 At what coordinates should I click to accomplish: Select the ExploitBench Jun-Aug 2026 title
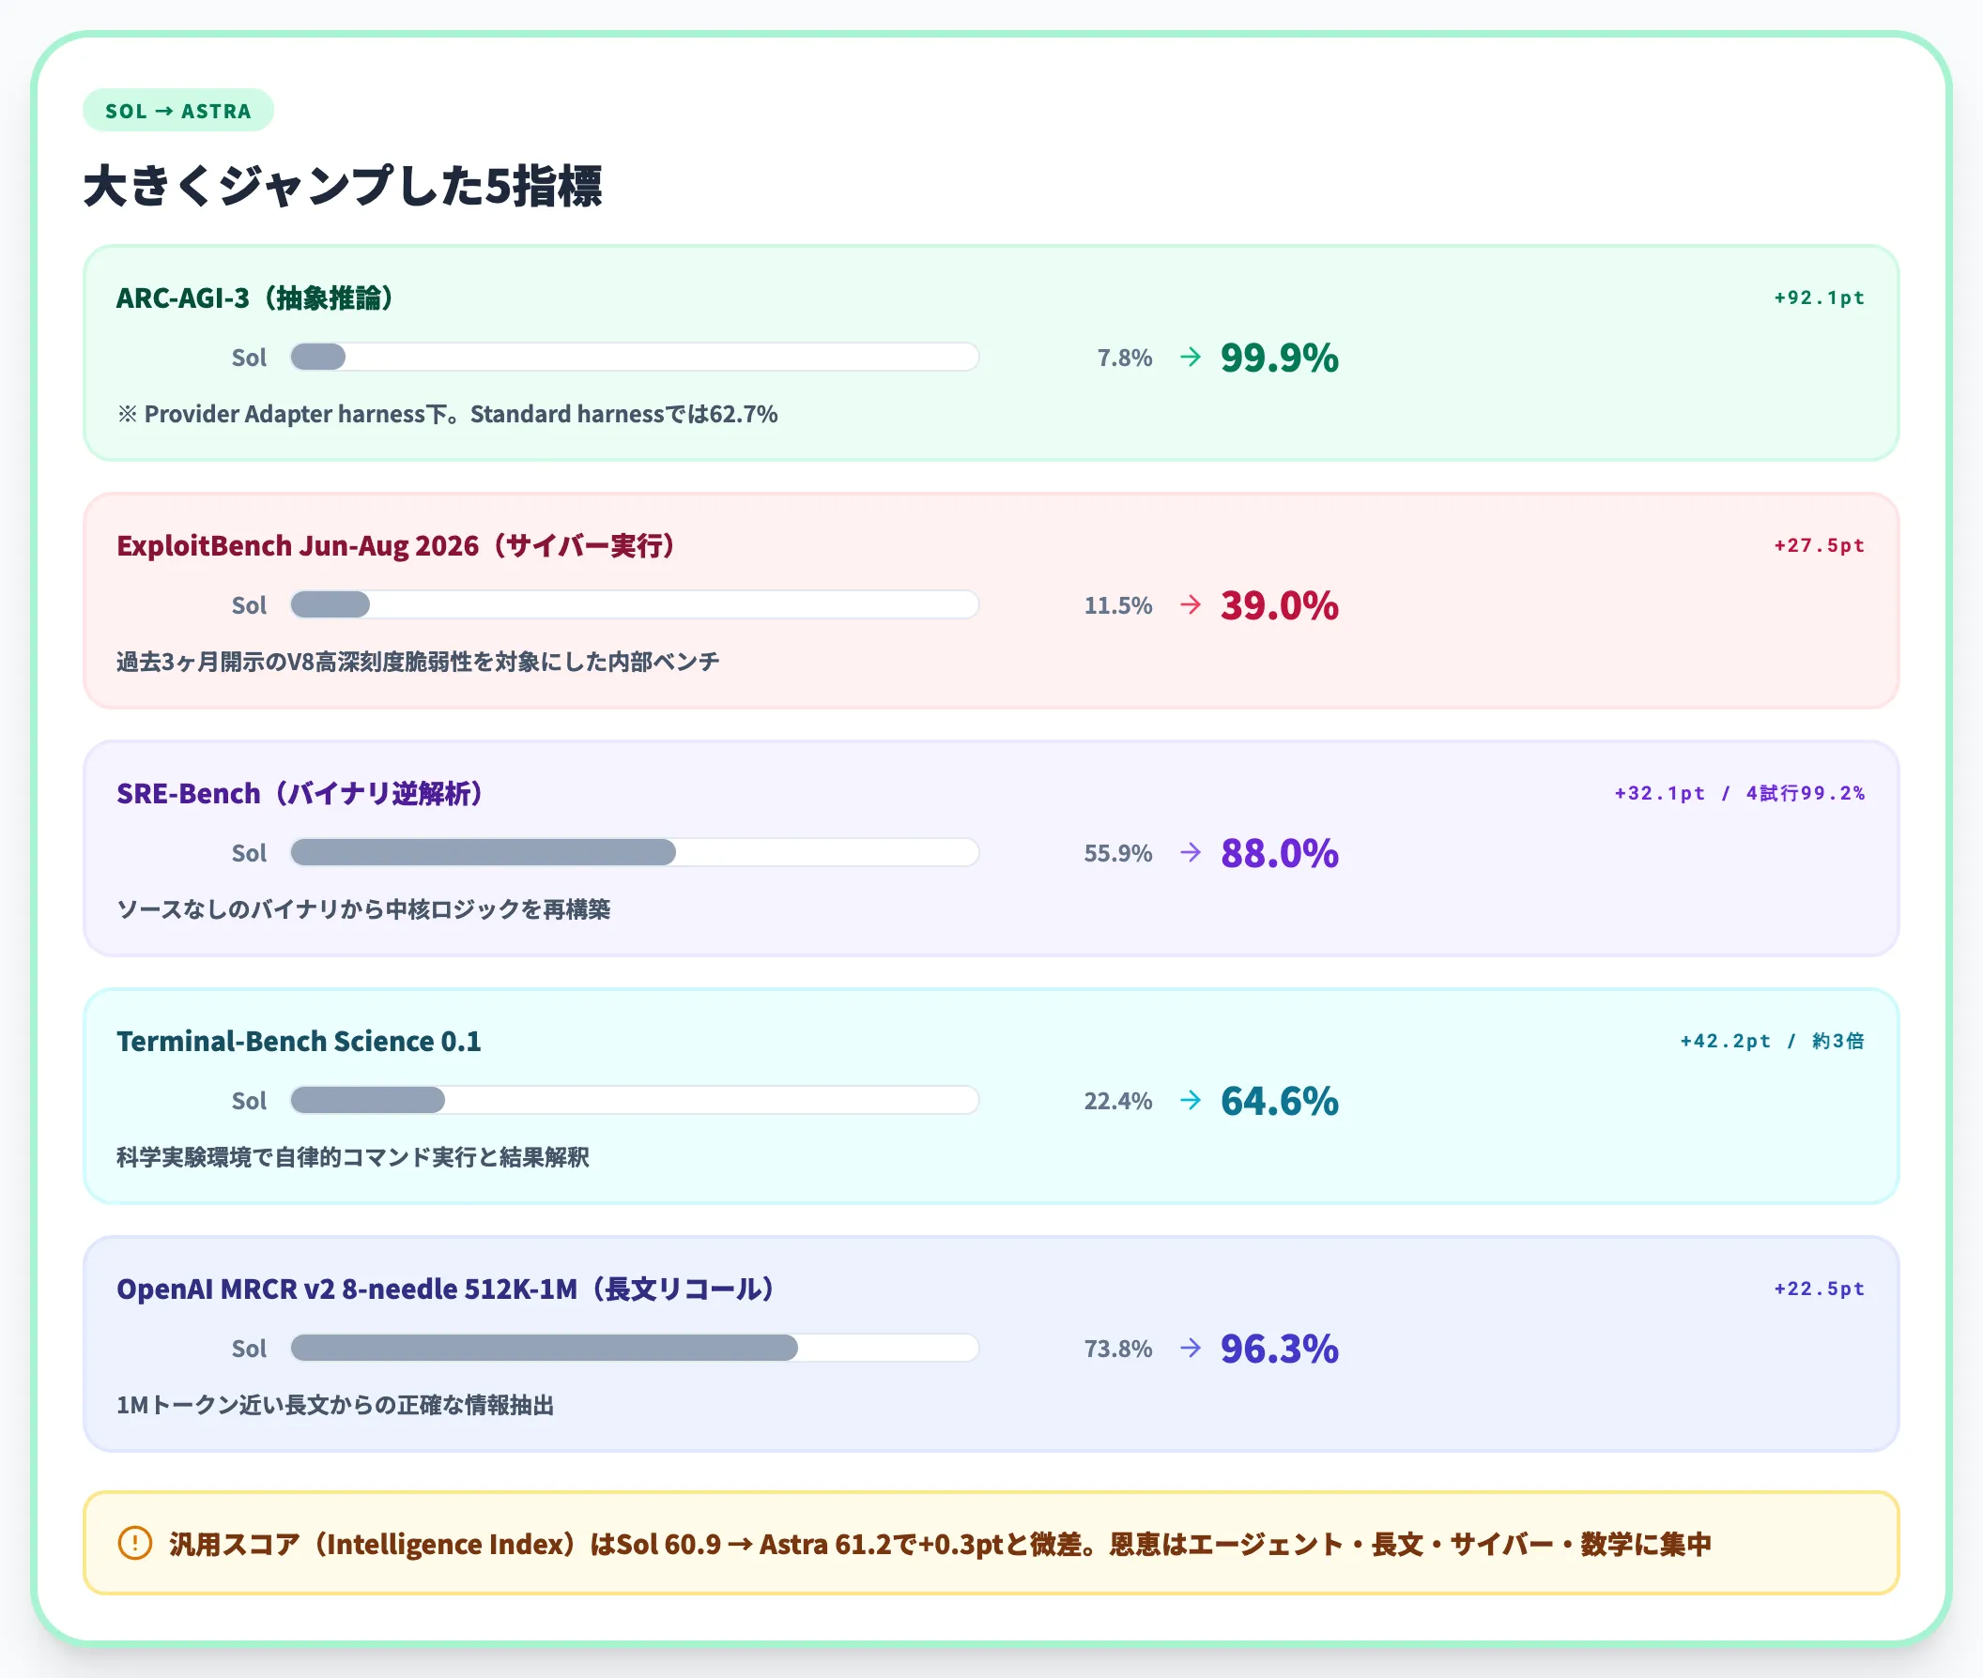pyautogui.click(x=396, y=545)
